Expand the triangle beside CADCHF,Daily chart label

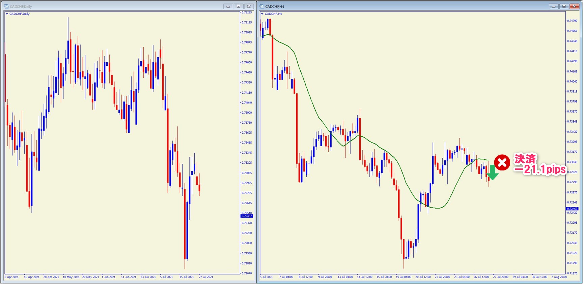point(7,14)
